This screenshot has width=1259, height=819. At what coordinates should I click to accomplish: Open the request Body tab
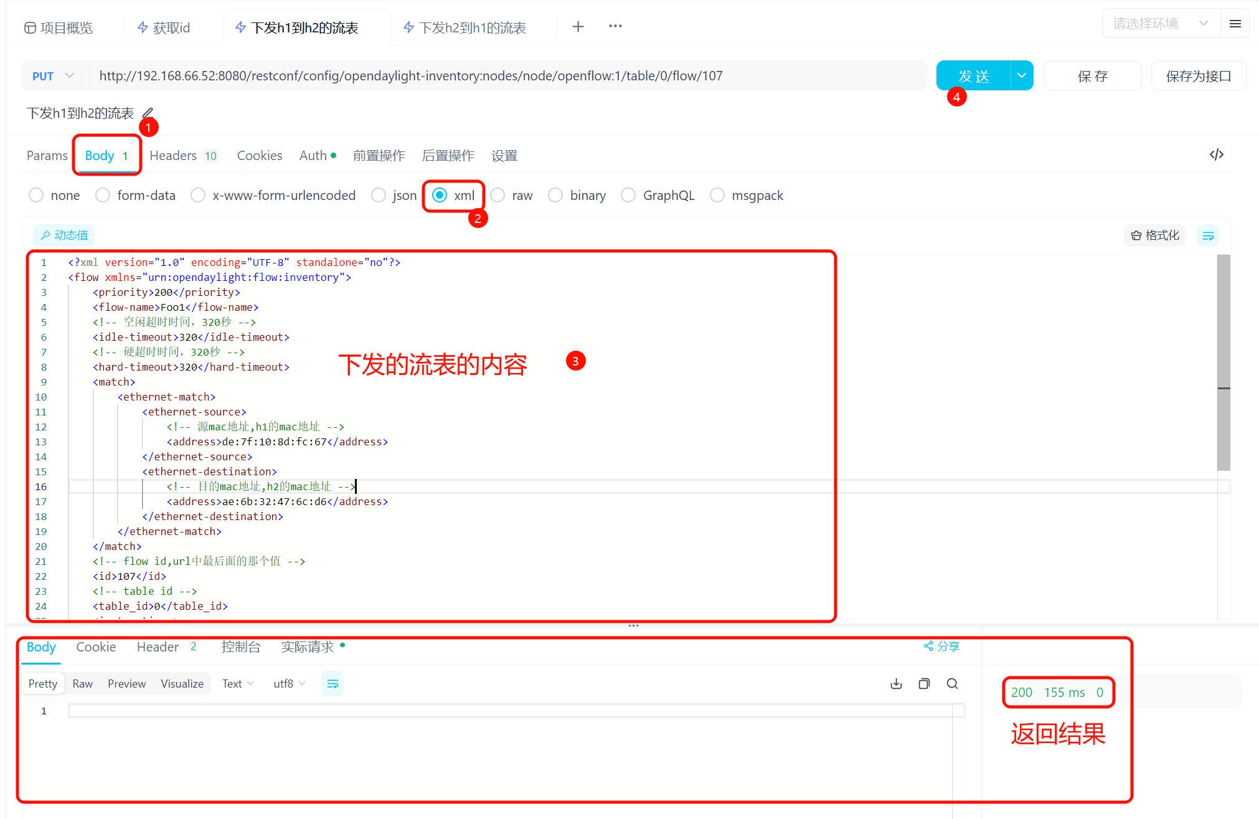click(x=106, y=156)
